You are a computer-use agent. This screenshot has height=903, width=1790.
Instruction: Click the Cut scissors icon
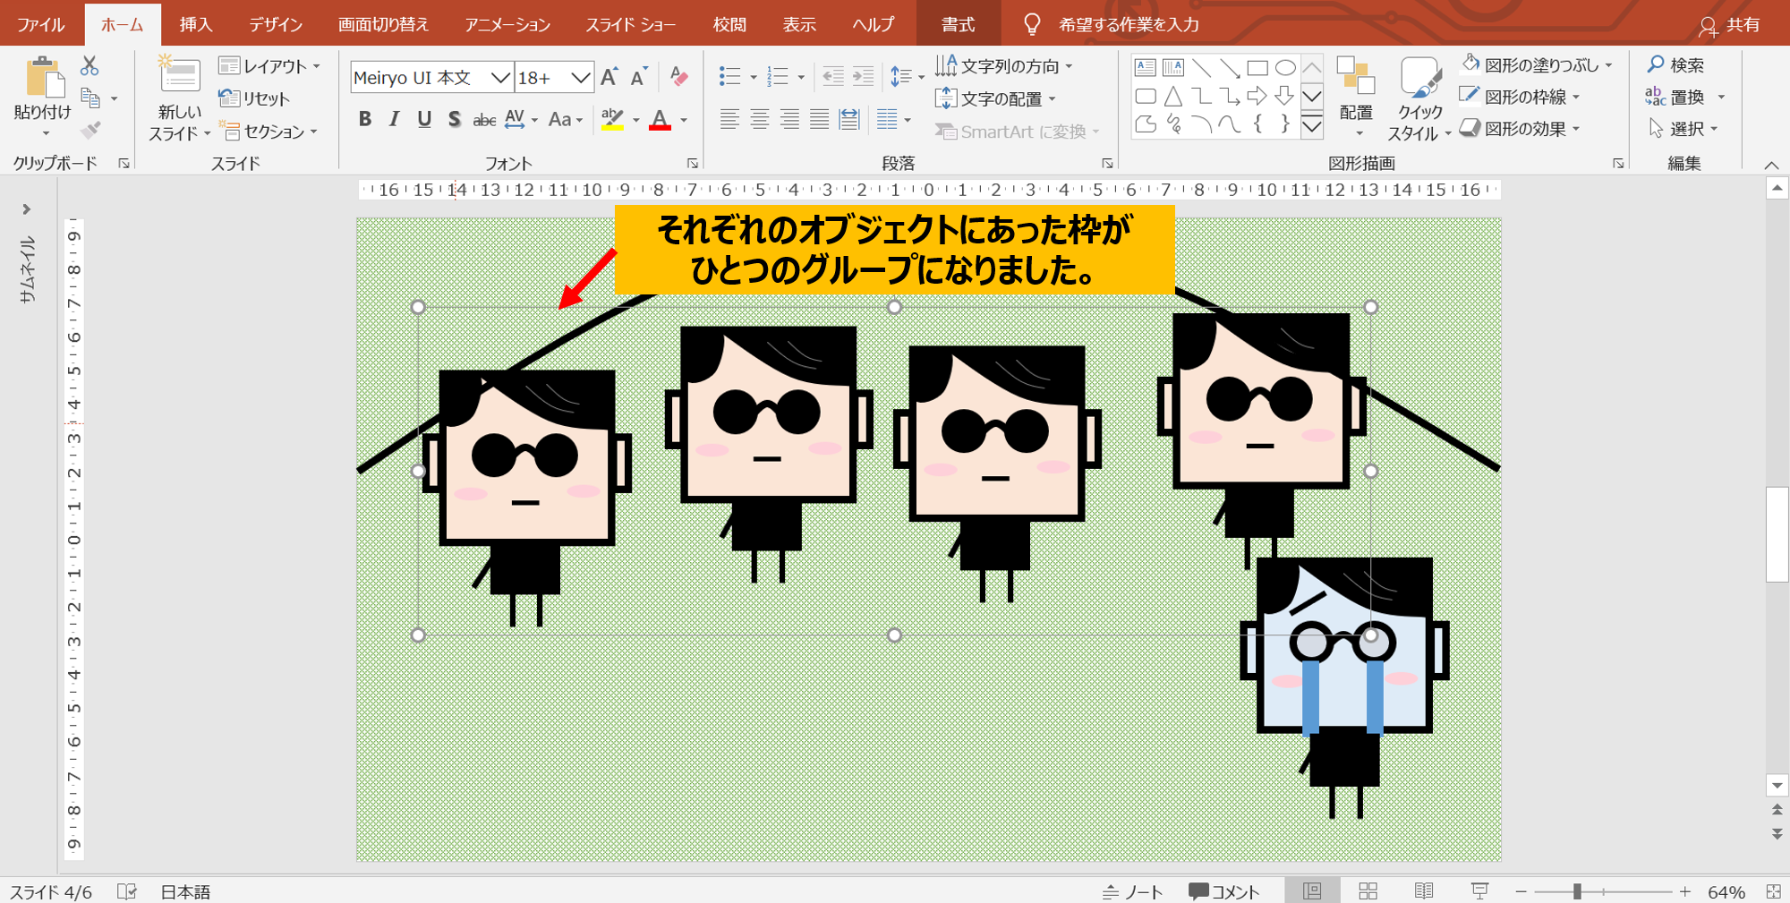(89, 66)
